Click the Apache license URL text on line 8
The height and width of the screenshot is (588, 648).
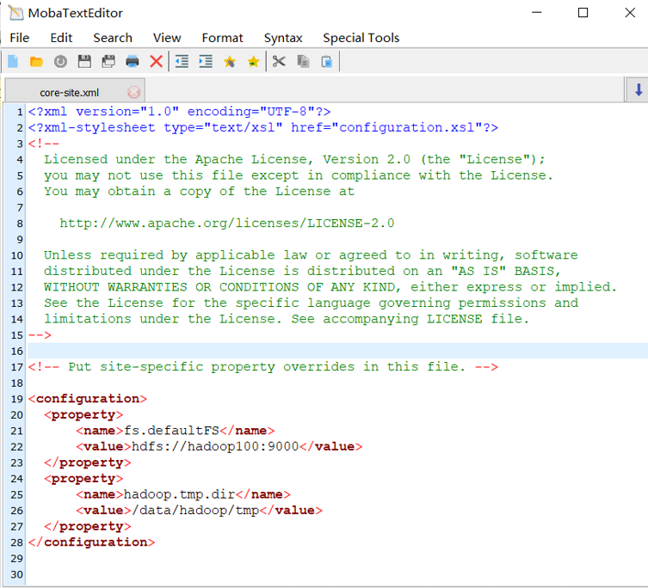pos(227,224)
